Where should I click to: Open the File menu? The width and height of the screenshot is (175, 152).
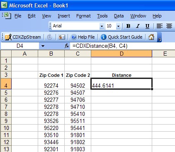(18, 16)
